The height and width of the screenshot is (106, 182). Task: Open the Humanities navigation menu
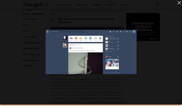point(82,5)
